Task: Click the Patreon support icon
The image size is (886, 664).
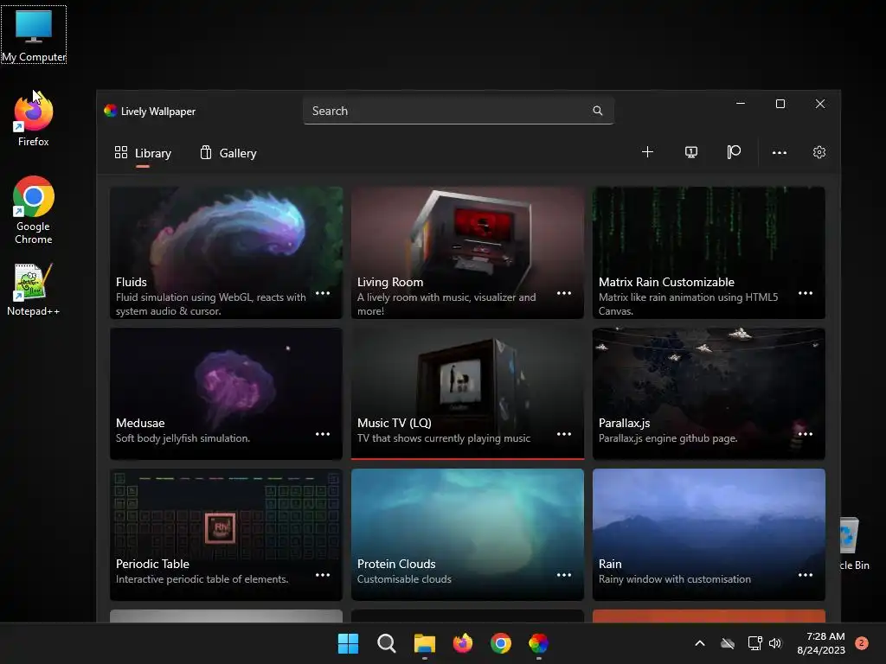Action: coord(734,152)
